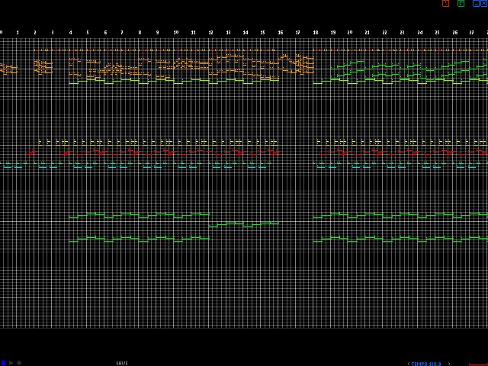Click measure 21 on the ruler
The image size is (488, 366).
[368, 33]
